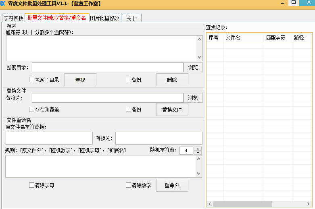Click the 查找记录 horizontal scrollbar thumb
Screen dimensions: 315x209
pyautogui.click(x=243, y=204)
